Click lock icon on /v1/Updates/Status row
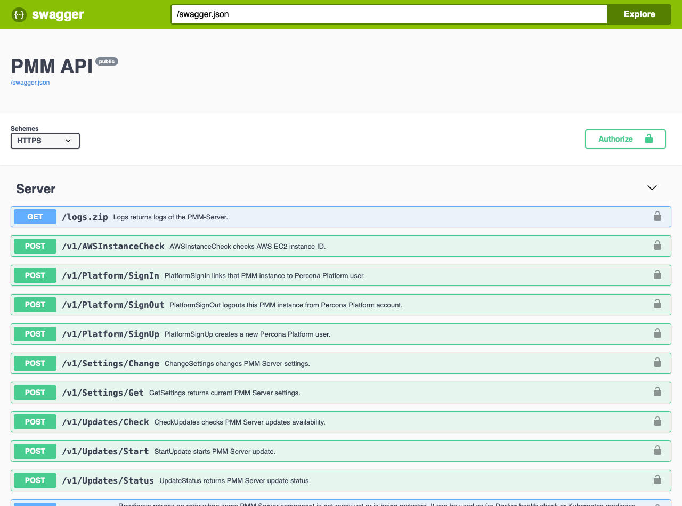The image size is (682, 506). 657,480
